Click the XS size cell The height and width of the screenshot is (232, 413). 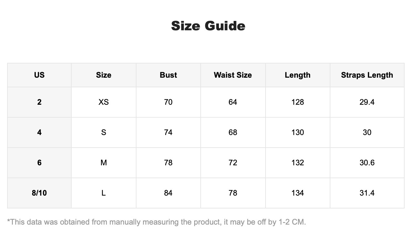[104, 102]
